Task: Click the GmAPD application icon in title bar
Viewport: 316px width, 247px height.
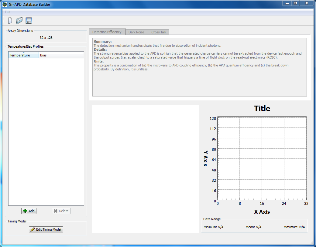Action: [5, 4]
